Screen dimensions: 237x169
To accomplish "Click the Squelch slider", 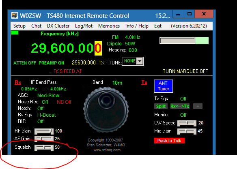I will pos(44,148).
